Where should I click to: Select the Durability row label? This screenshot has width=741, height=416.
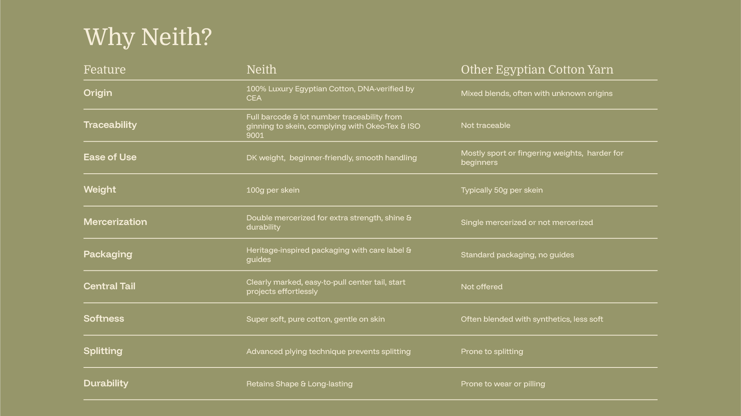tap(106, 384)
